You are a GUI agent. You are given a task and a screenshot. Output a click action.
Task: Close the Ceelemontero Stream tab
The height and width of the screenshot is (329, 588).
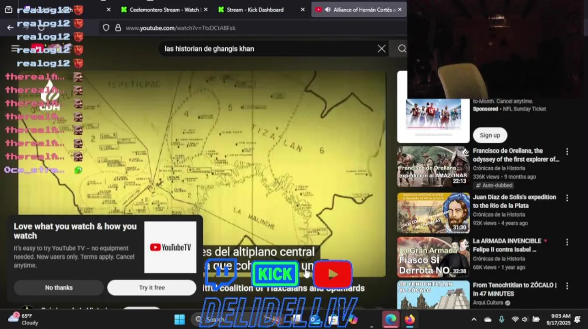pos(205,10)
